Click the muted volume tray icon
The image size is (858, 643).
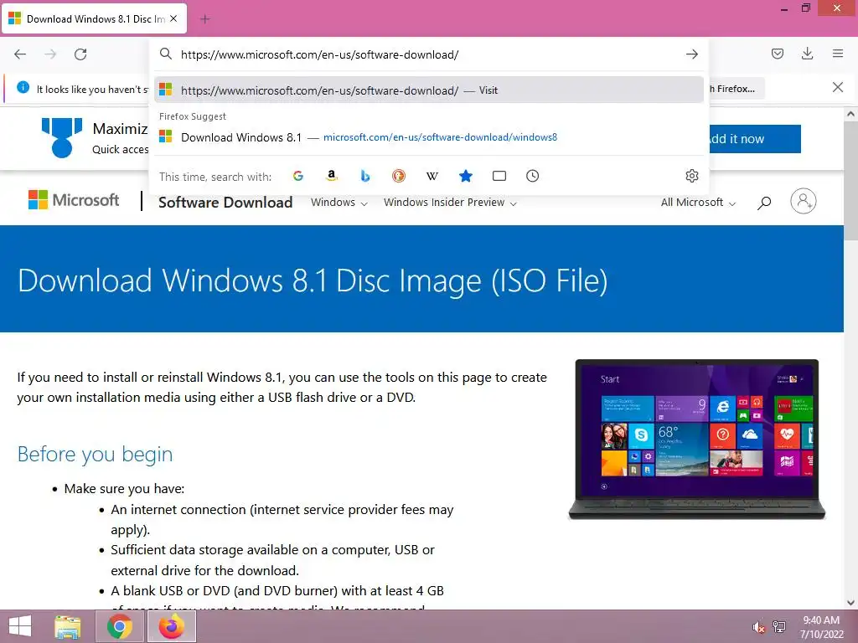(x=759, y=627)
